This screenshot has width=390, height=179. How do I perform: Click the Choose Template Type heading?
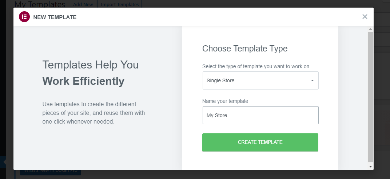tap(245, 49)
